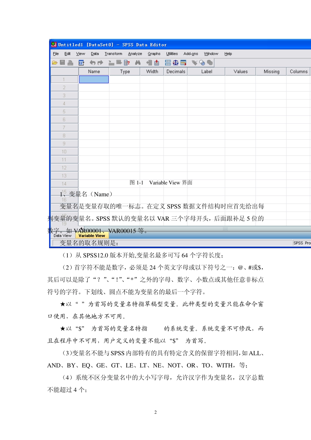Open the Transform menu
311x440 pixels.
pyautogui.click(x=113, y=54)
